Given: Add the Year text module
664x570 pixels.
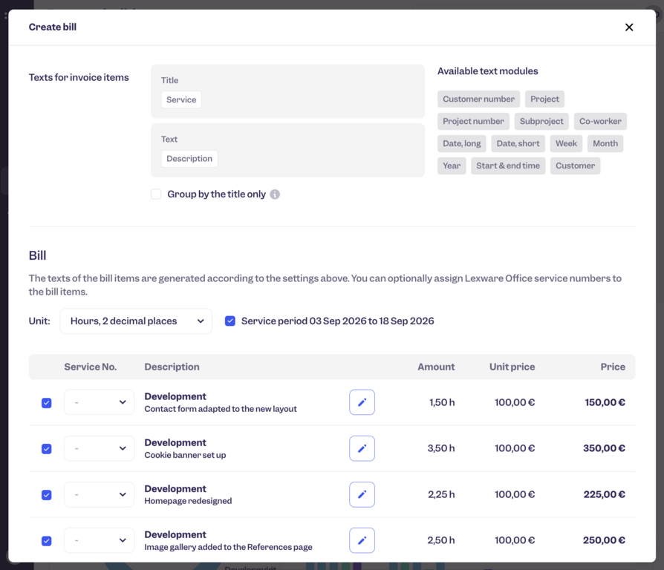Looking at the screenshot, I should click(452, 166).
